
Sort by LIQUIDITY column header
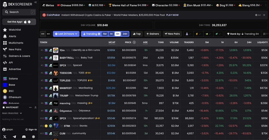coord(262,42)
